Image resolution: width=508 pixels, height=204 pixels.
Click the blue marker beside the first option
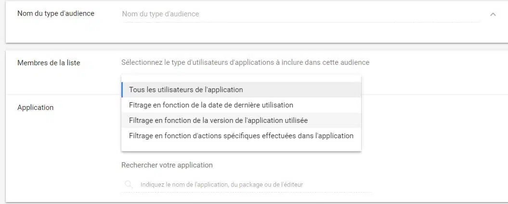(x=123, y=90)
